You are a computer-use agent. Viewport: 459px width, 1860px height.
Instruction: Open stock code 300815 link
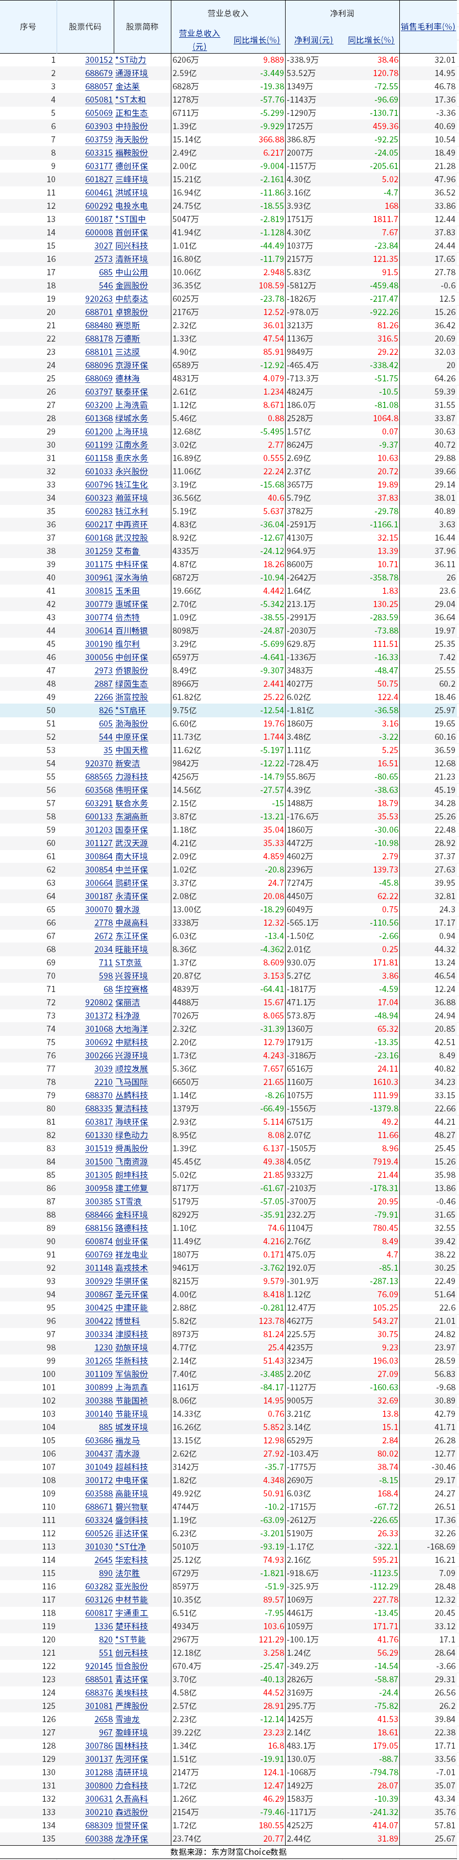(99, 591)
